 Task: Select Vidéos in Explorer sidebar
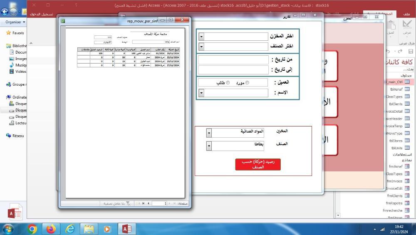coord(18,72)
